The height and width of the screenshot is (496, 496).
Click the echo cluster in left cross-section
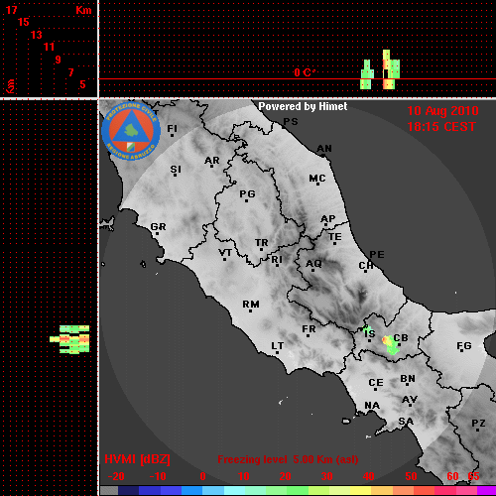pyautogui.click(x=69, y=339)
